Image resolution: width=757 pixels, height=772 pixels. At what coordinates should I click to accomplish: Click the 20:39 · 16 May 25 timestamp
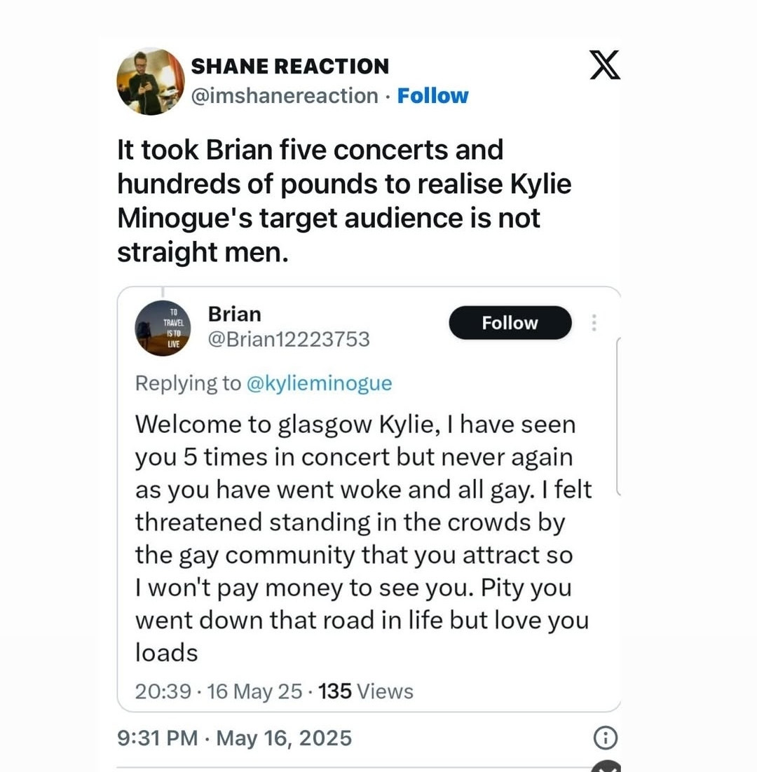pyautogui.click(x=219, y=691)
